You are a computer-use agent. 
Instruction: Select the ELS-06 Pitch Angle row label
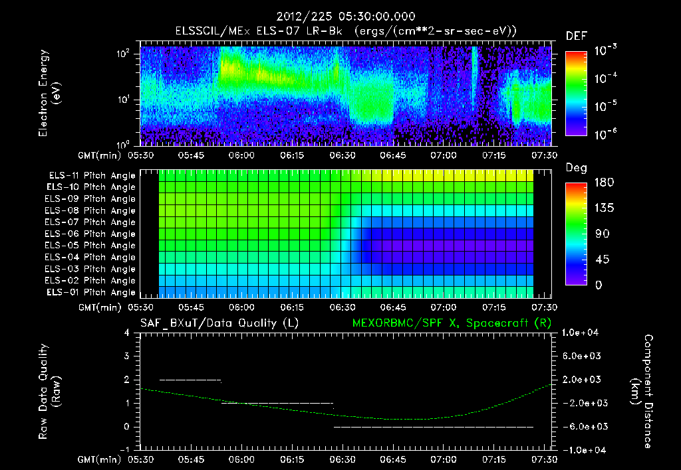pos(90,234)
